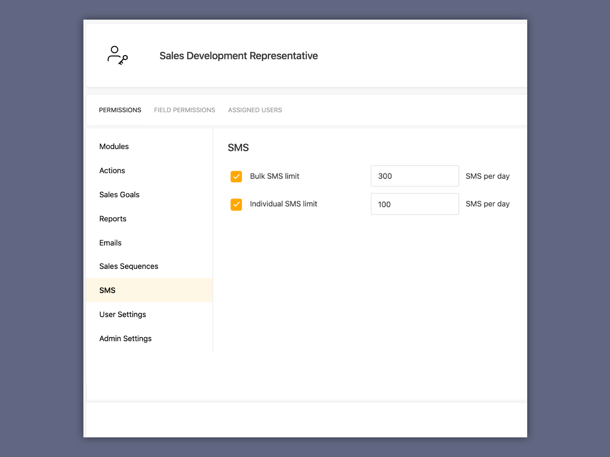The image size is (610, 457).
Task: Open the Modules permissions section
Action: (114, 146)
